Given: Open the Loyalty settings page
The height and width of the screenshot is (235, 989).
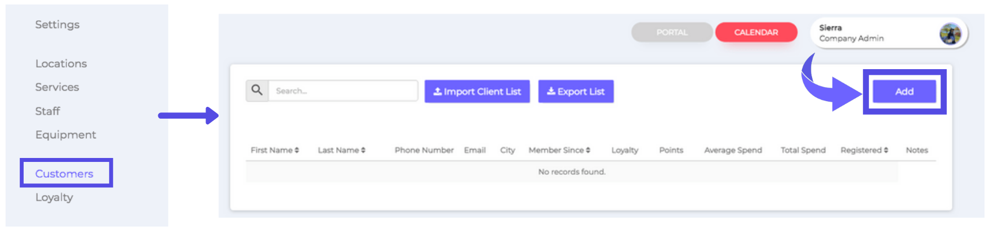Looking at the screenshot, I should coord(54,197).
